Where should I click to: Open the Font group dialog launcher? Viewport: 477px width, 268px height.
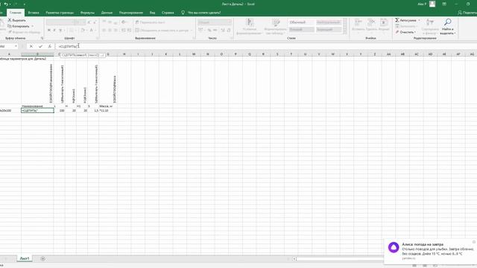point(98,38)
